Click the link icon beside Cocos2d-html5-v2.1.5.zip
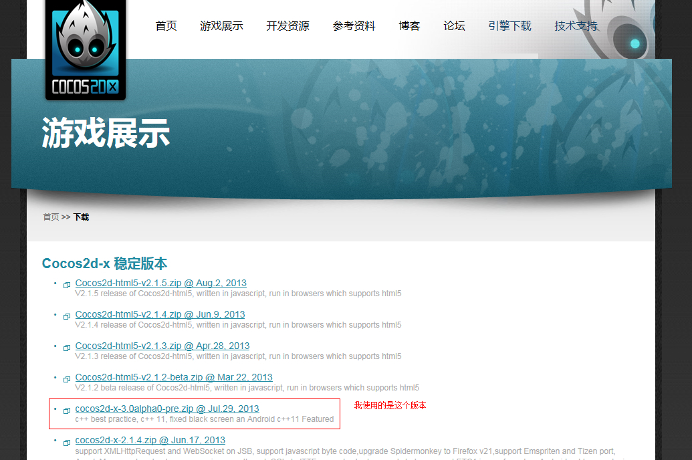 click(67, 285)
